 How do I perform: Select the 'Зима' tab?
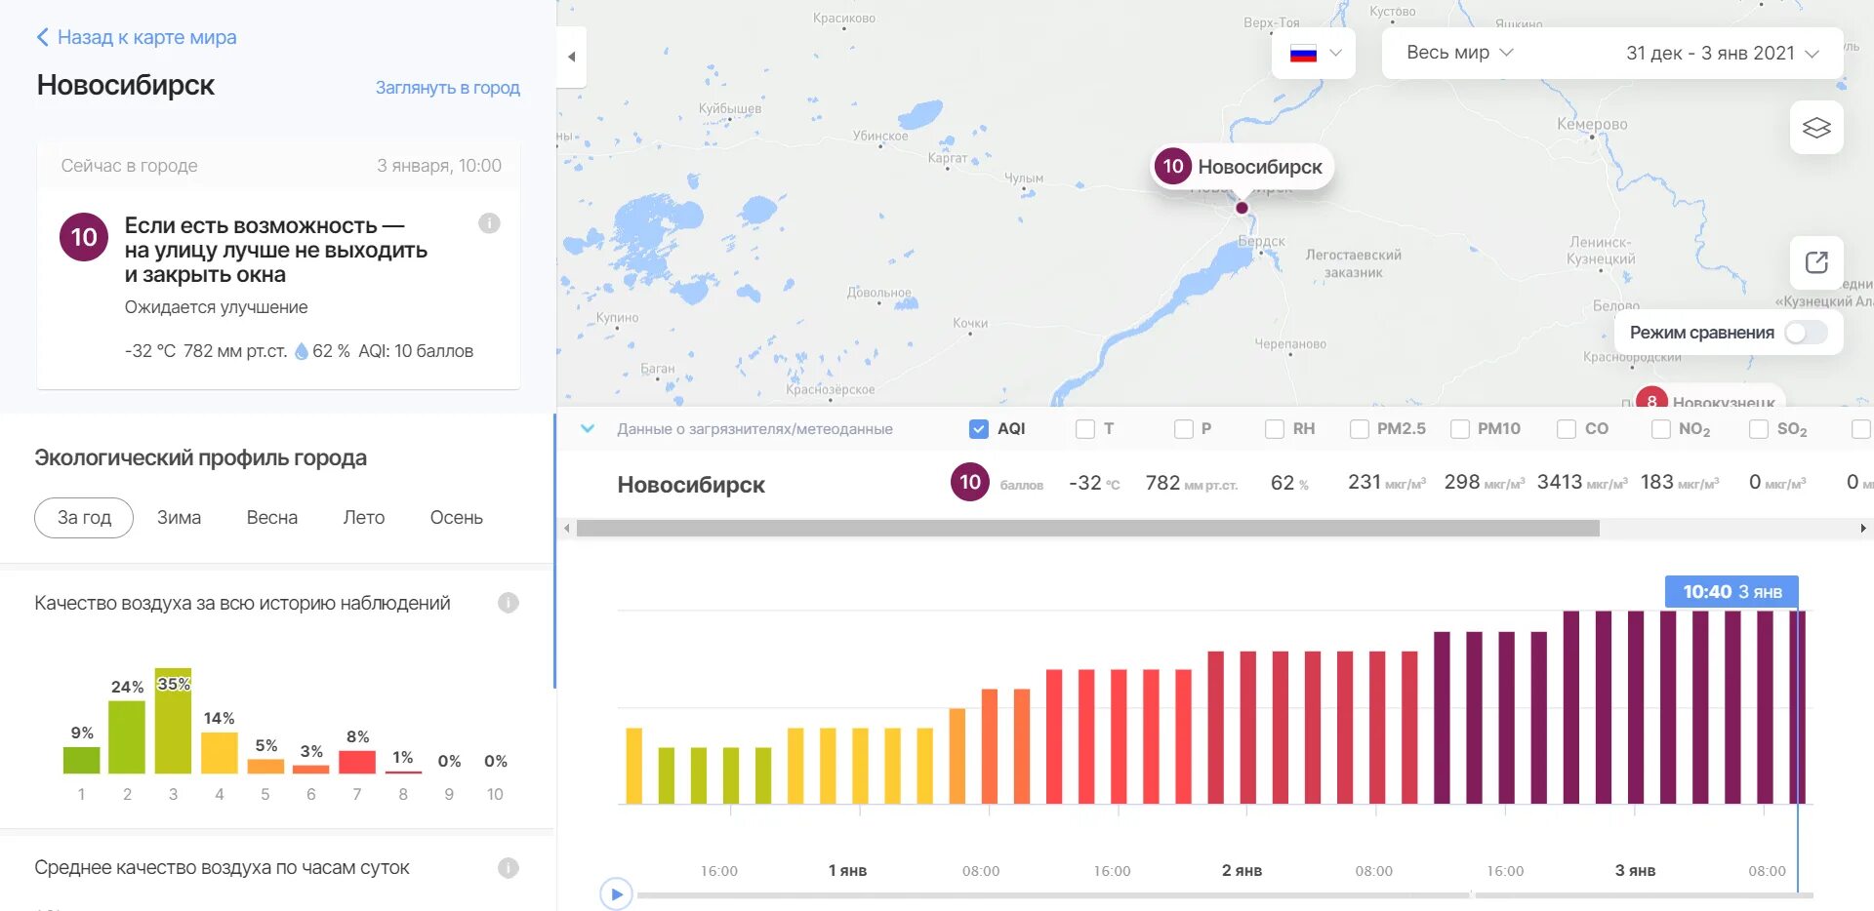click(x=179, y=518)
